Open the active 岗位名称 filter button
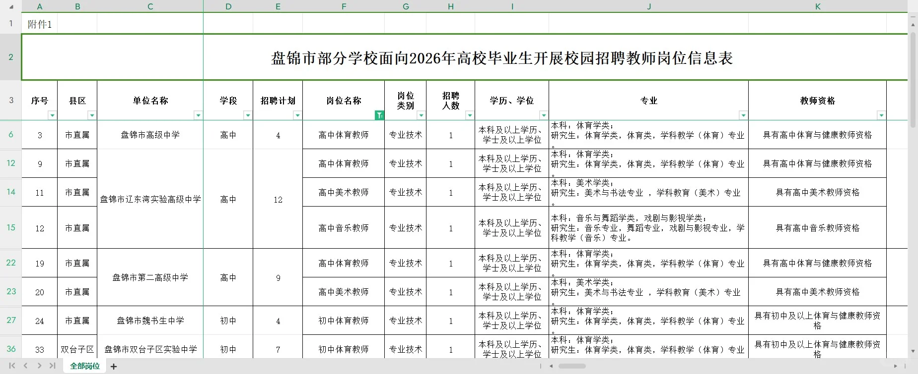The image size is (918, 374). [379, 115]
